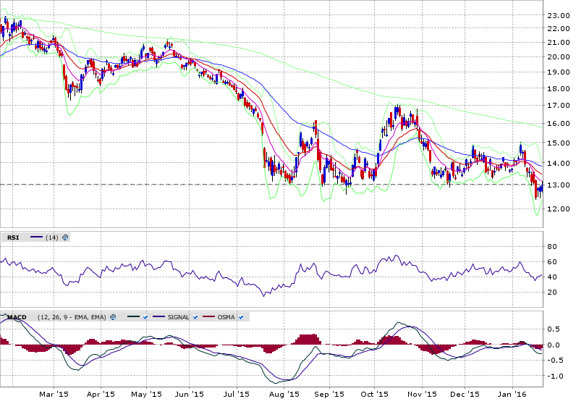
Task: Click the -1.0 level on MACD axis
Action: click(x=554, y=376)
